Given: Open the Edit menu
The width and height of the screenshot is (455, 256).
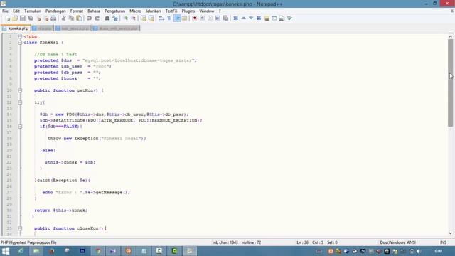Looking at the screenshot, I should [16, 11].
